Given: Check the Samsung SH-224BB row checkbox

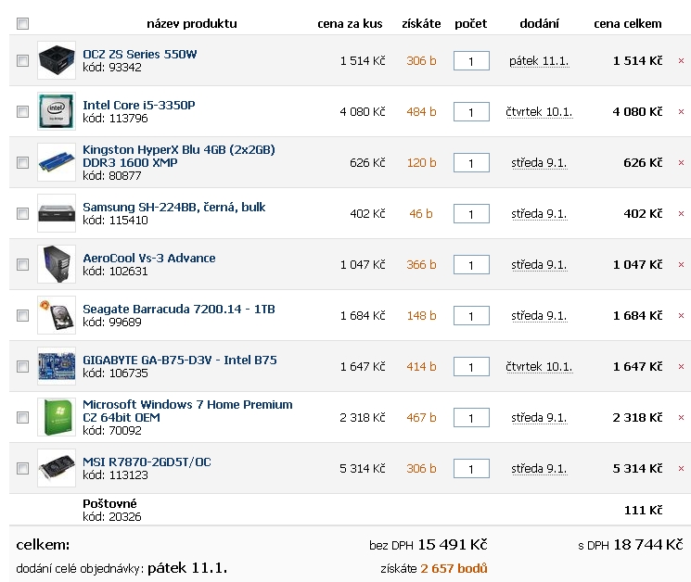Looking at the screenshot, I should 22,213.
